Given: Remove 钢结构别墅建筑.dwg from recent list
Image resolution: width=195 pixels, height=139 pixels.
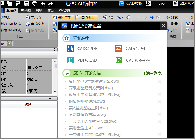Looking at the screenshot, I should pyautogui.click(x=159, y=101).
